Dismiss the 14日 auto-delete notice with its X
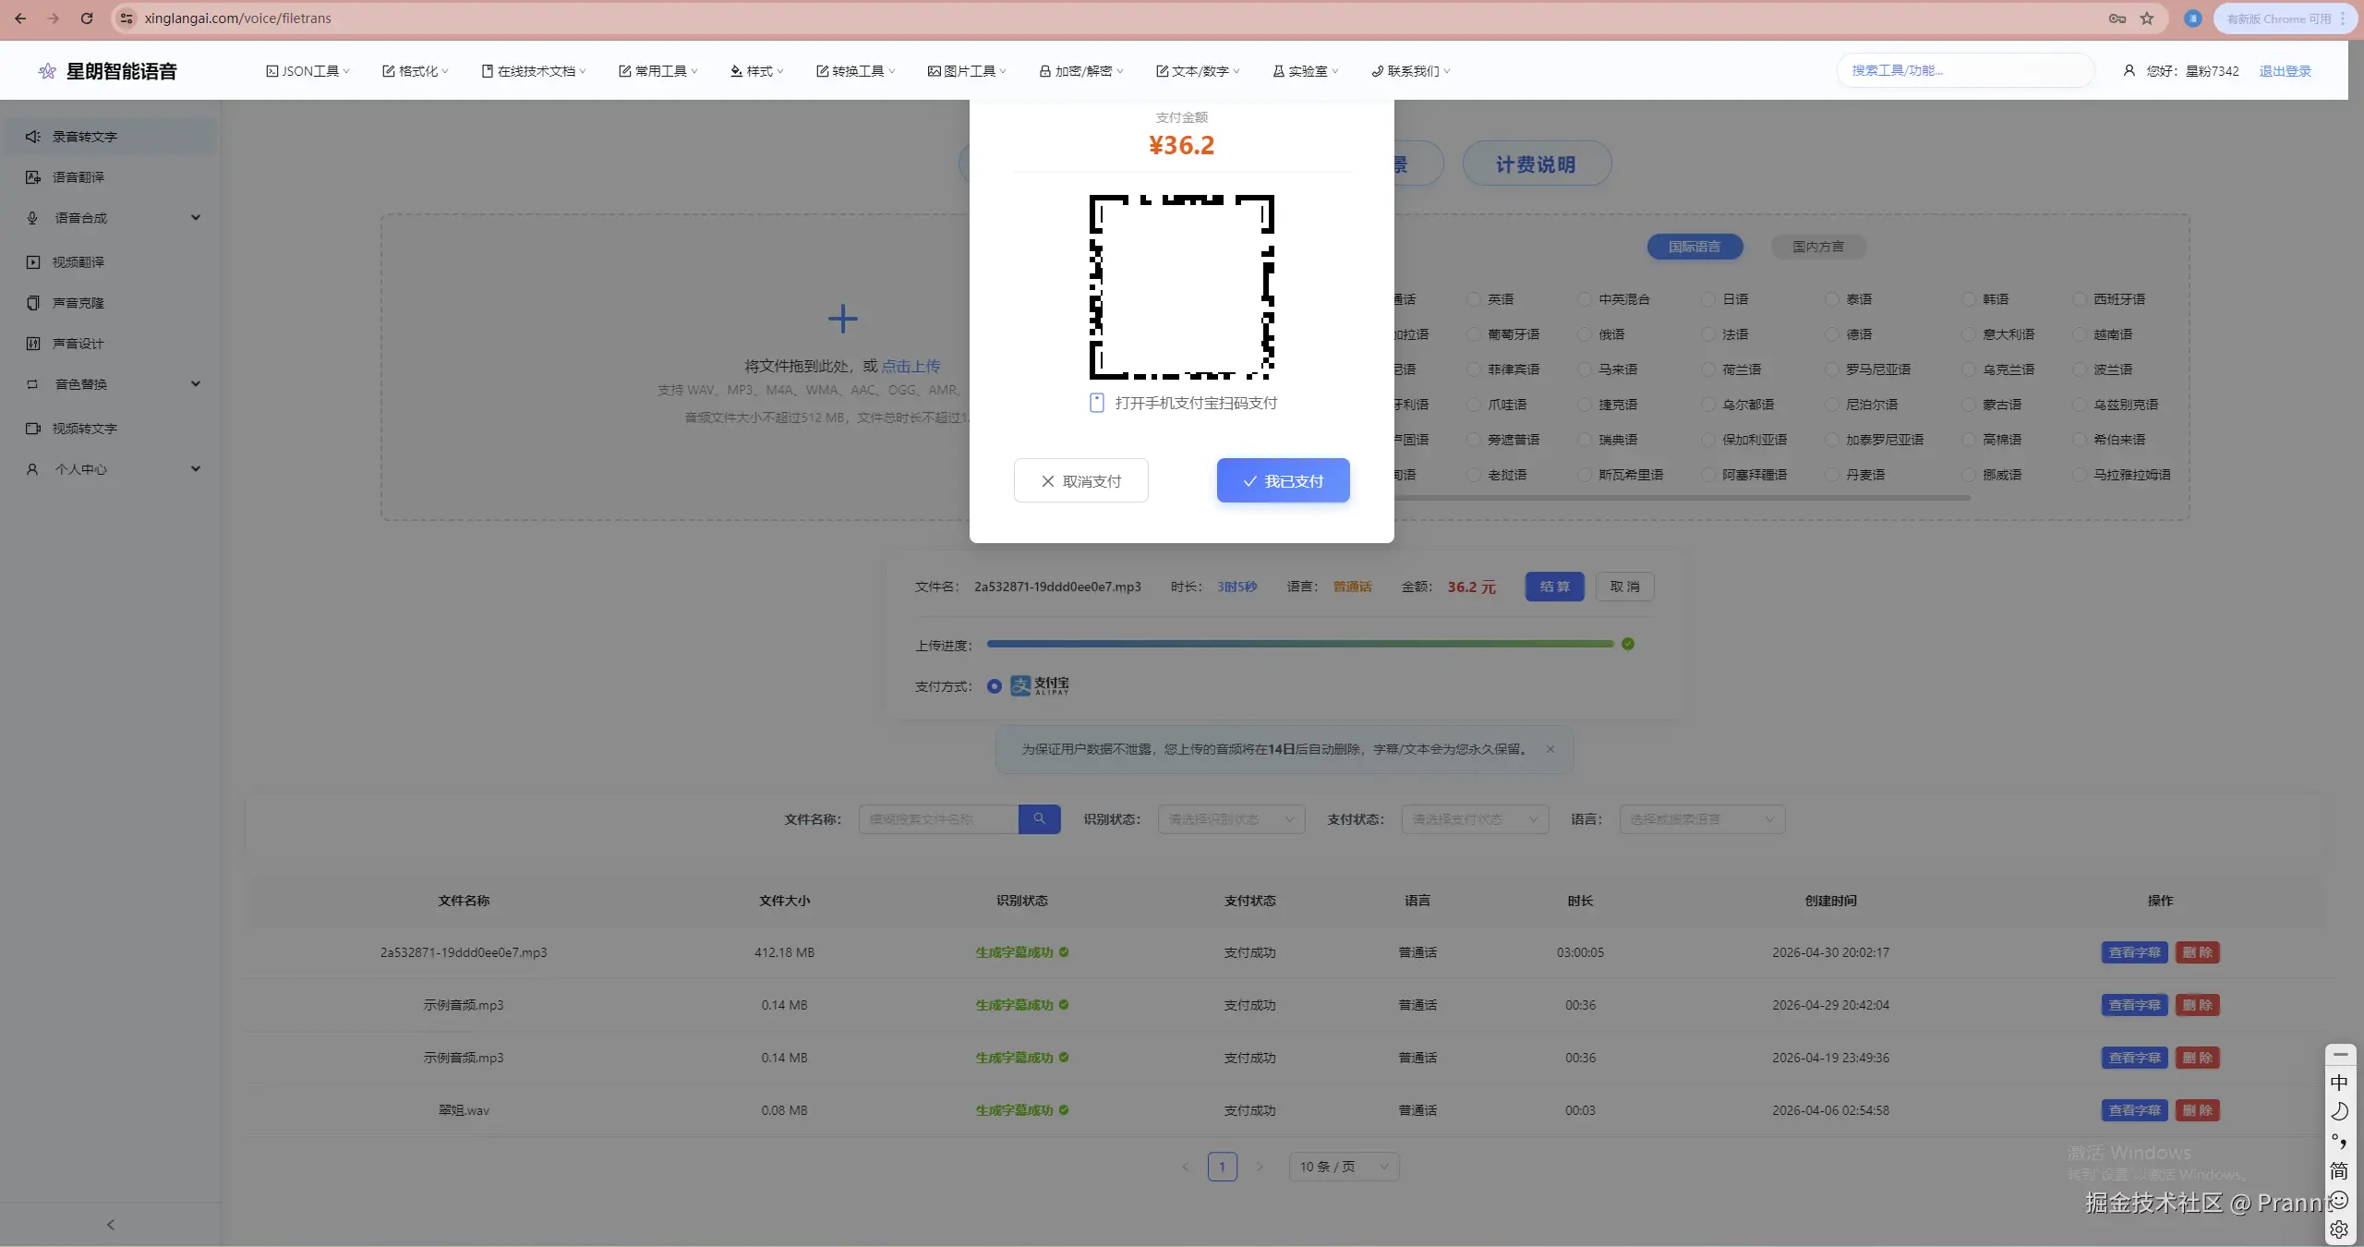This screenshot has width=2364, height=1247. click(x=1550, y=749)
